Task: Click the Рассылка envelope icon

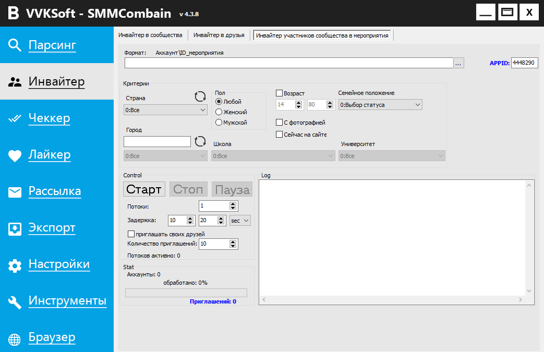Action: 15,192
